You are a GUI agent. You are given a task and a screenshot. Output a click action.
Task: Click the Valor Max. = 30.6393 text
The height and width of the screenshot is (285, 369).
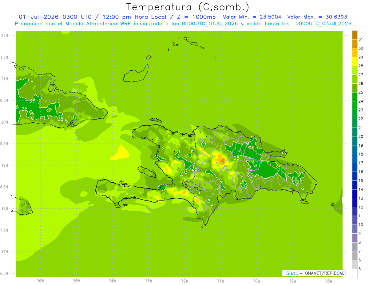pyautogui.click(x=317, y=17)
